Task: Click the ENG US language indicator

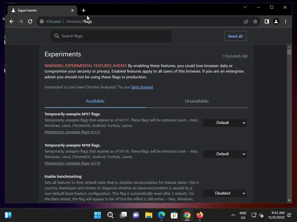Action: [x=243, y=215]
